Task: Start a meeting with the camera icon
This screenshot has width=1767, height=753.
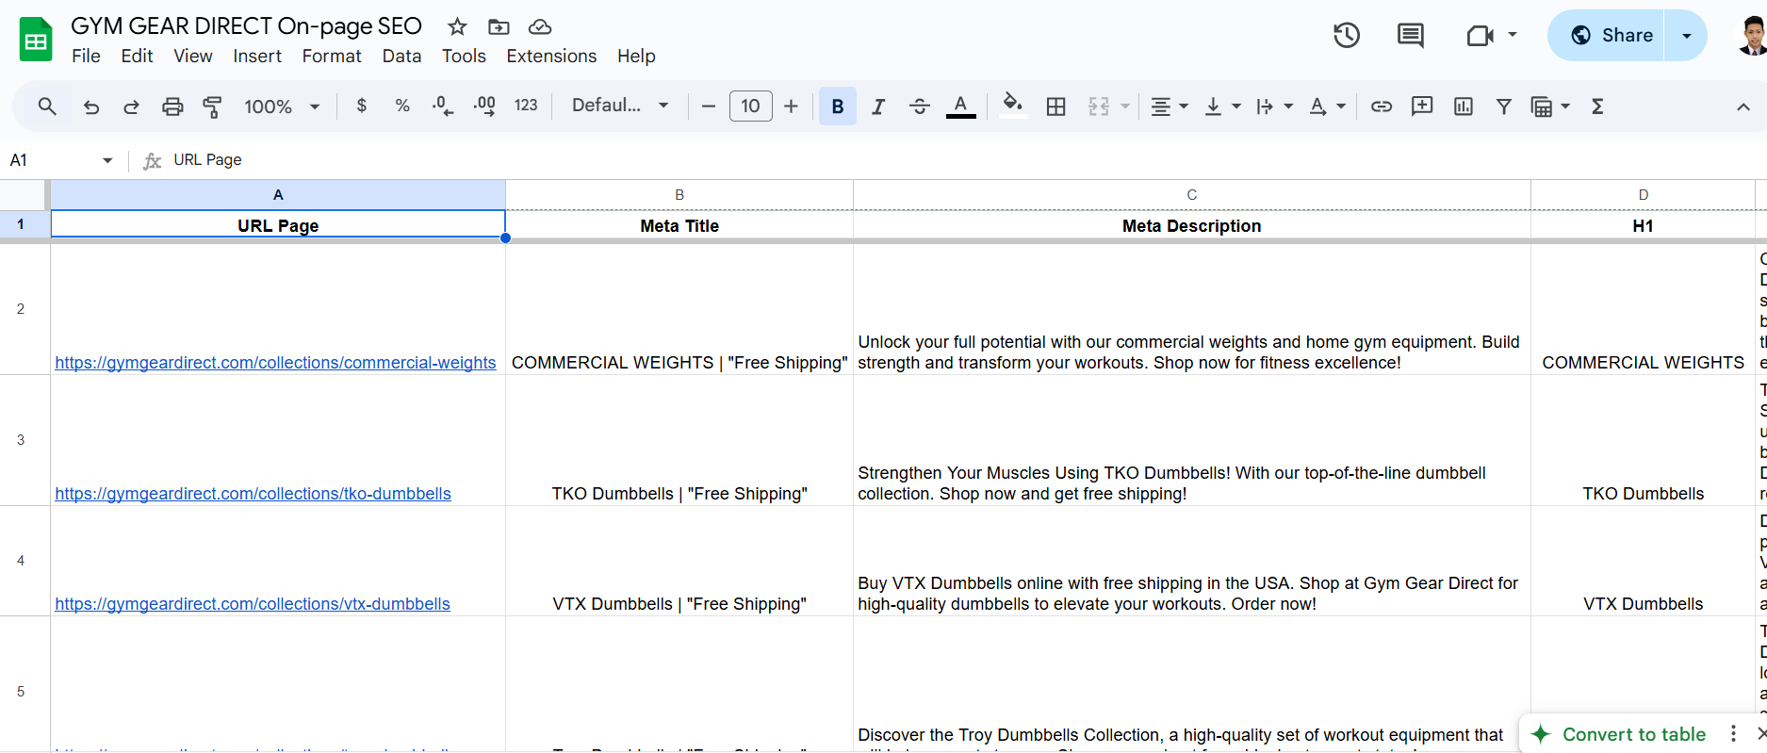Action: tap(1481, 36)
